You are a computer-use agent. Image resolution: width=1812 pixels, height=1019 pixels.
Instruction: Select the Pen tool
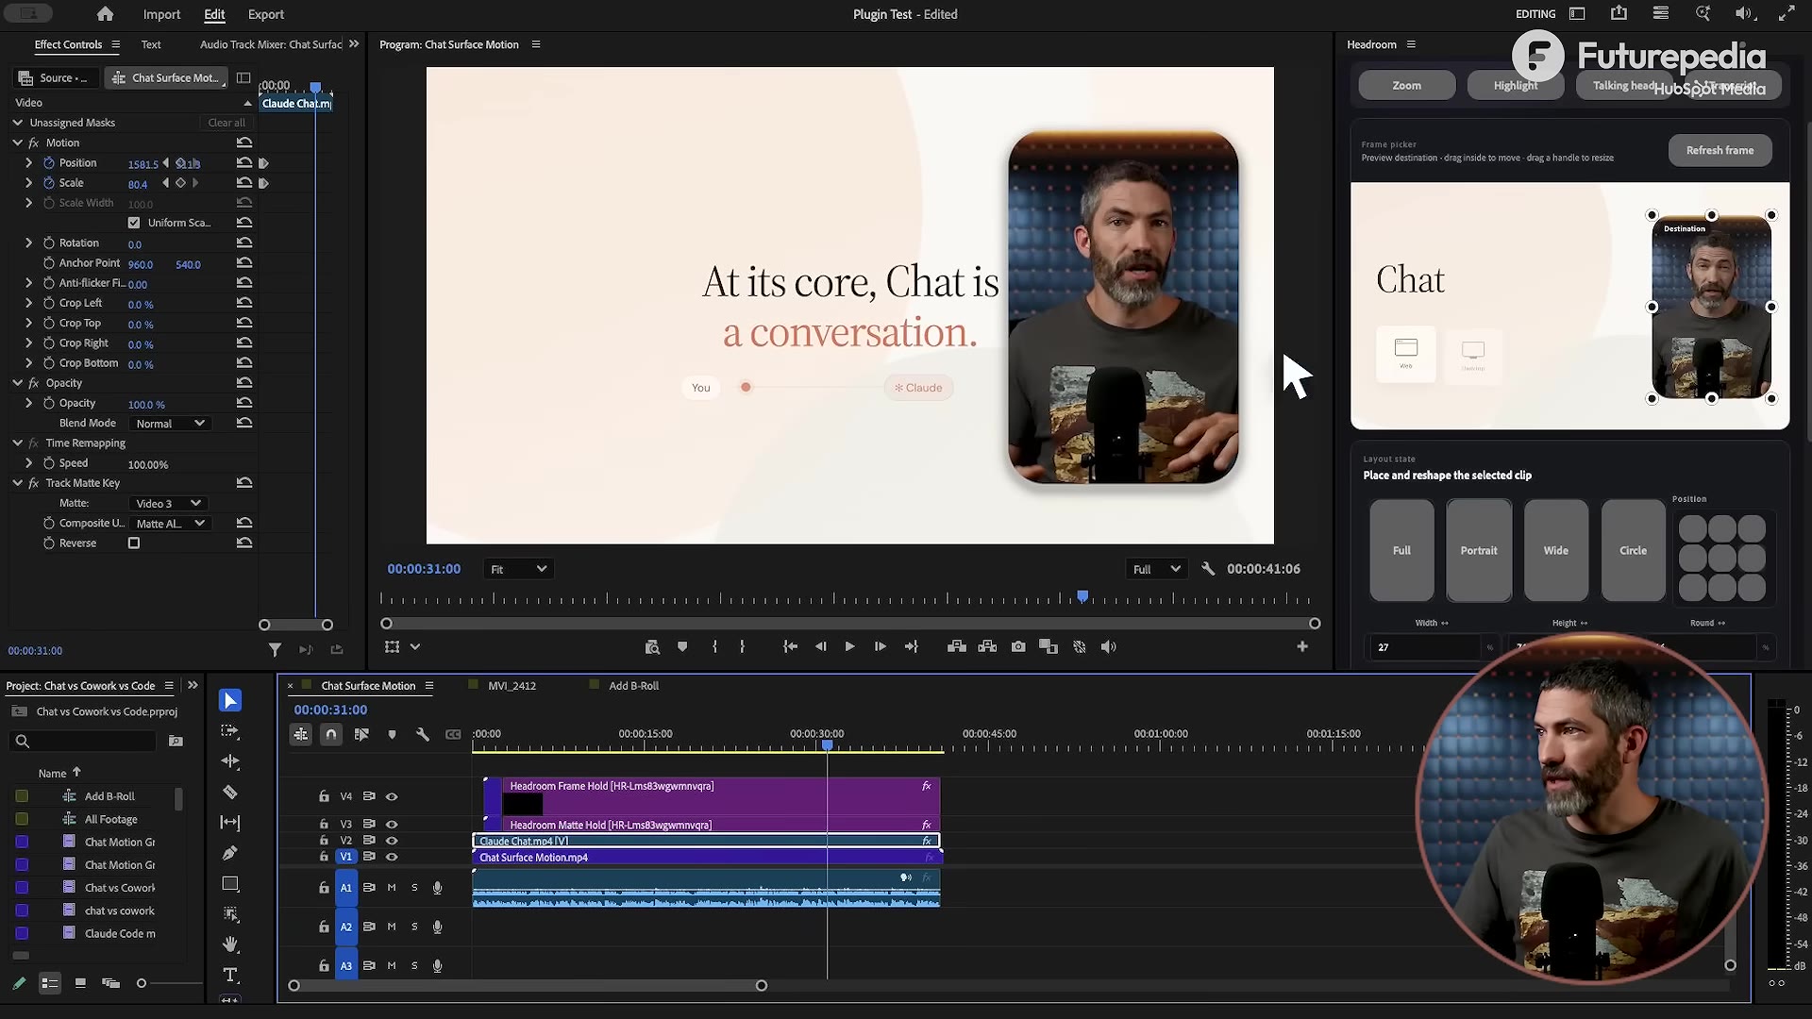click(230, 853)
